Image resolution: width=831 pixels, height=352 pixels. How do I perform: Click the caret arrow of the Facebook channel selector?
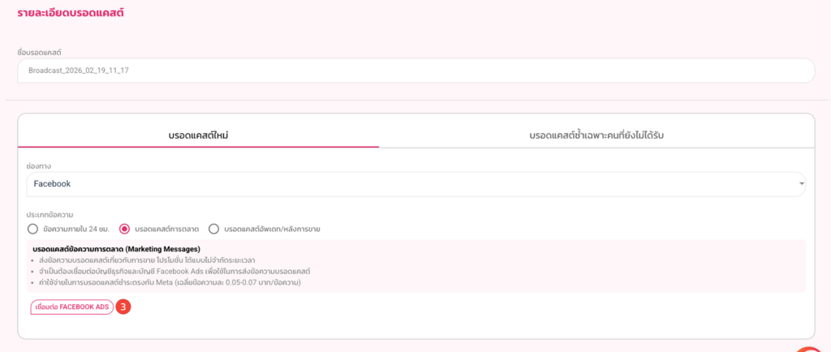[x=802, y=184]
